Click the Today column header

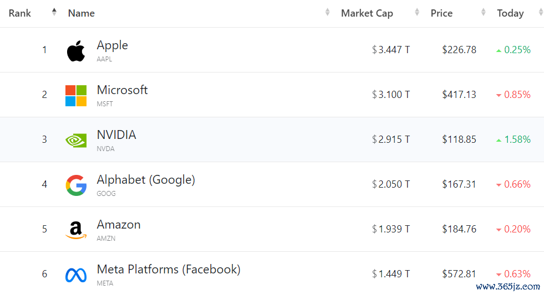point(510,13)
